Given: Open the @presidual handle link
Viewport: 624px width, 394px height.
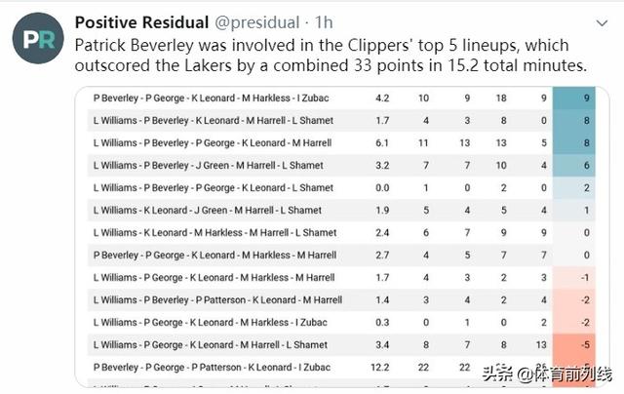Looking at the screenshot, I should coord(257,22).
